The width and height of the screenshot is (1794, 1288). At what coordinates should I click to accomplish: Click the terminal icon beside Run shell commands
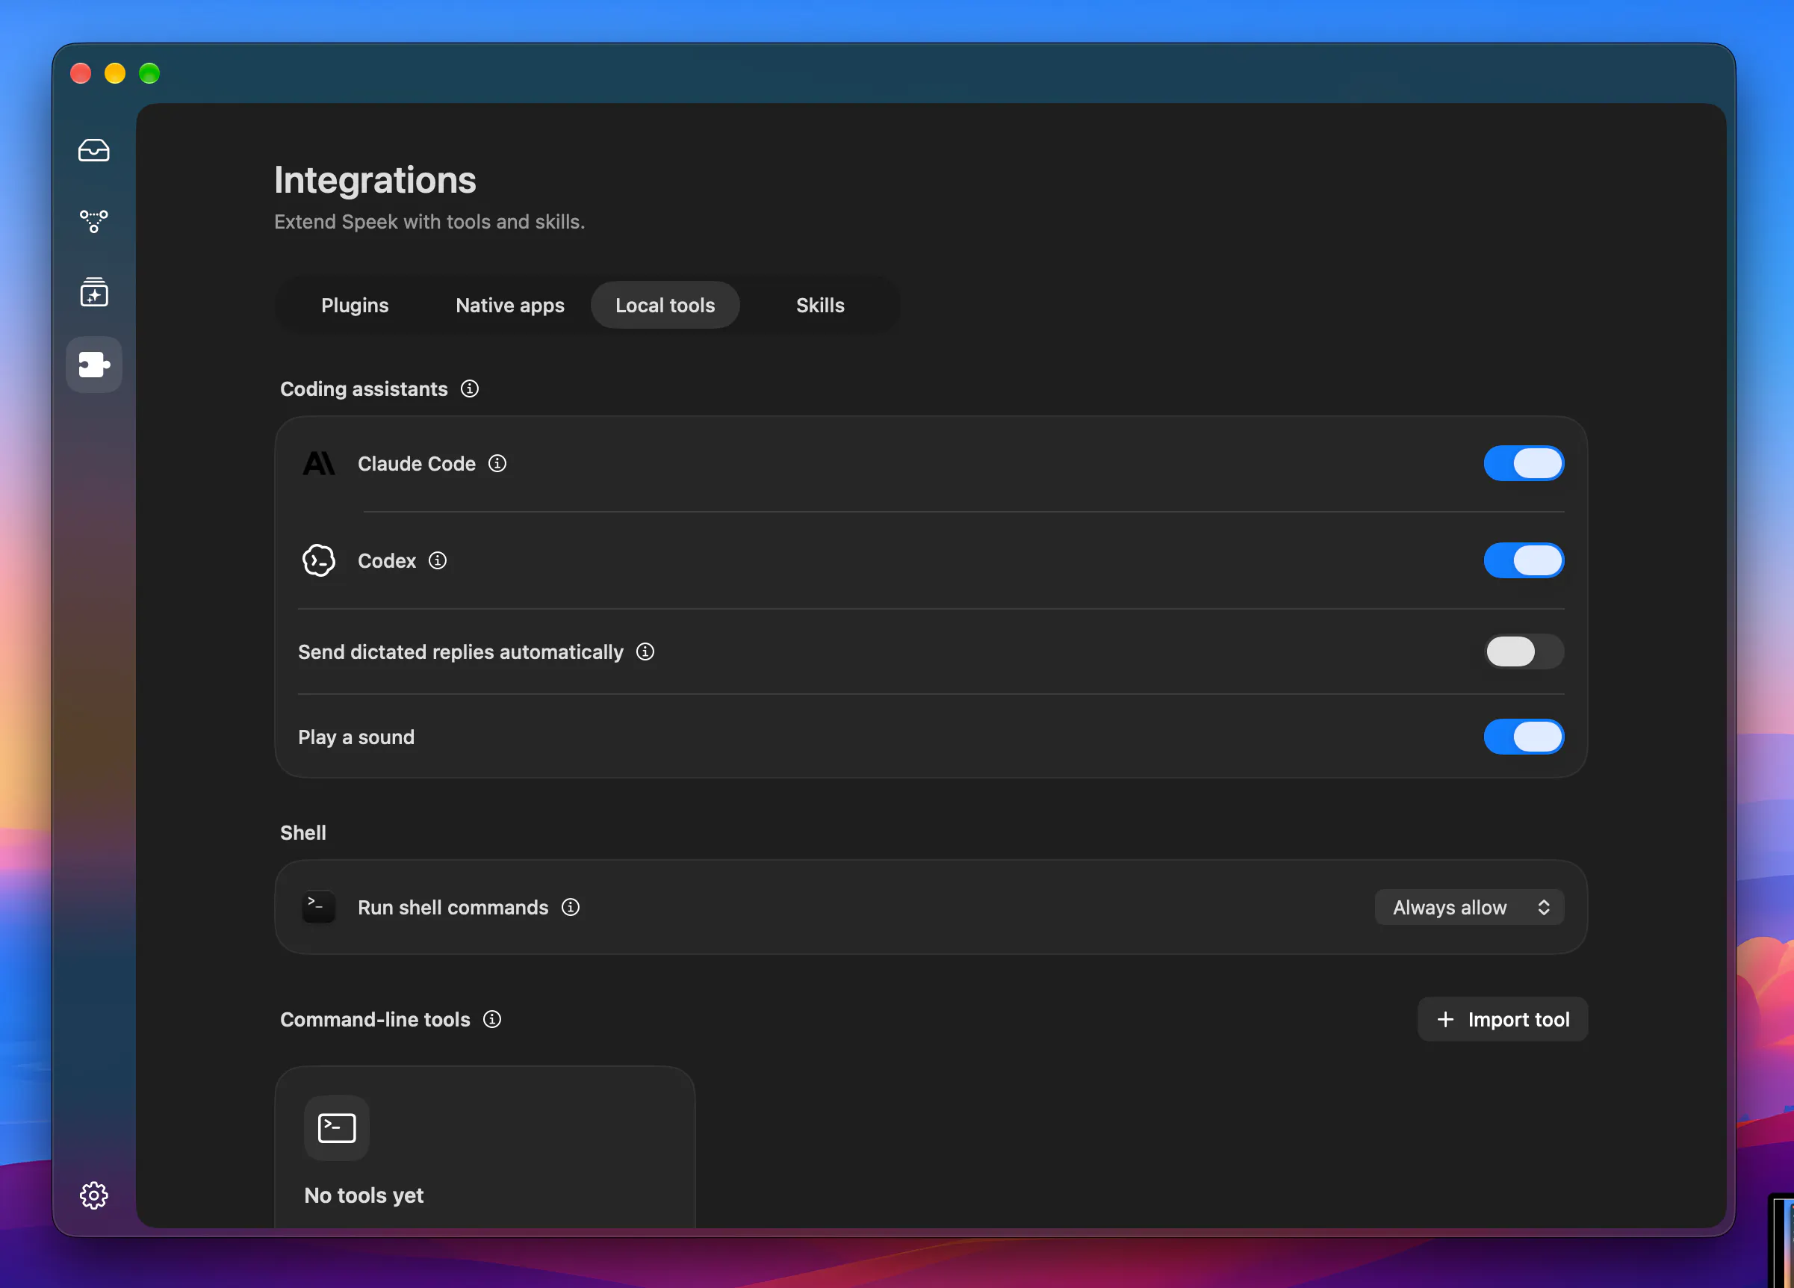[x=319, y=907]
